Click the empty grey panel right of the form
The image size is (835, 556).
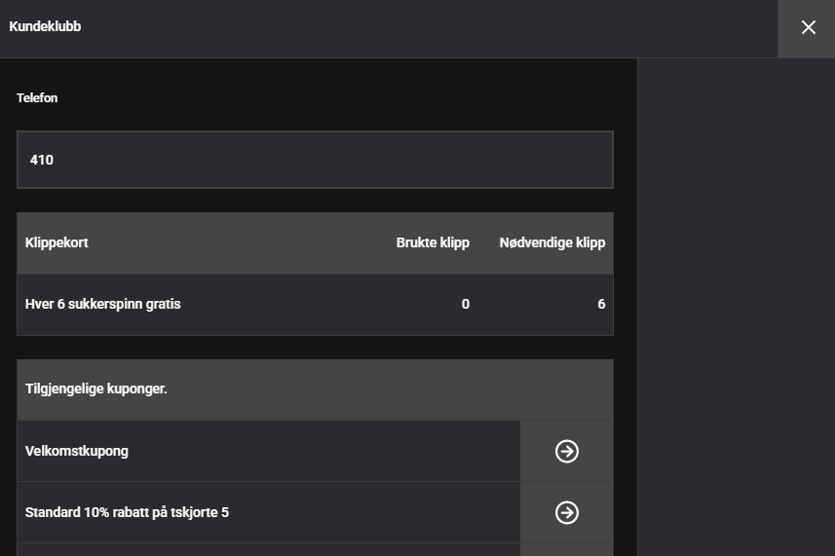[736, 307]
